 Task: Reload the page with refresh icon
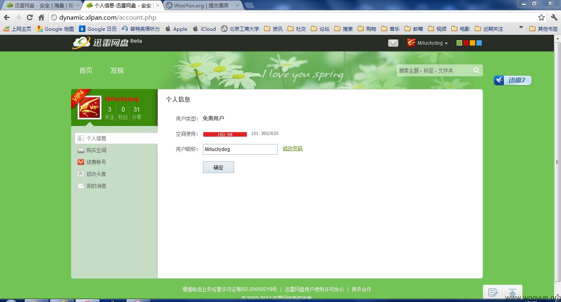pos(30,18)
